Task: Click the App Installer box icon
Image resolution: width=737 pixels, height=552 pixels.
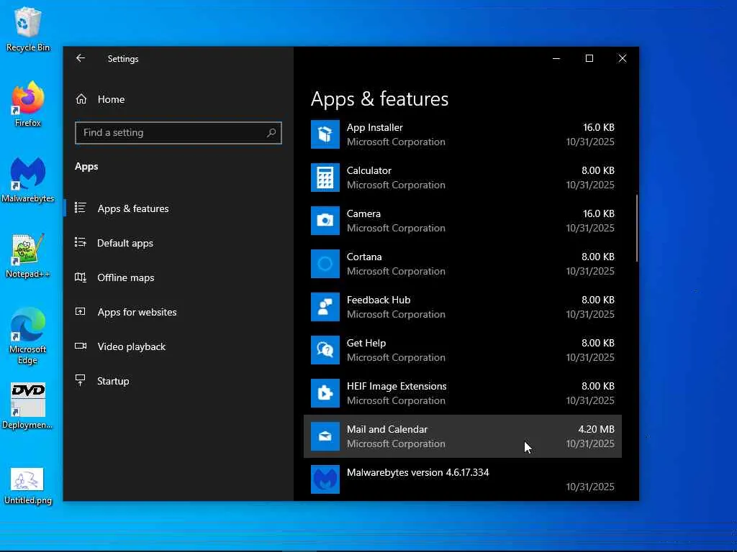Action: (x=325, y=134)
